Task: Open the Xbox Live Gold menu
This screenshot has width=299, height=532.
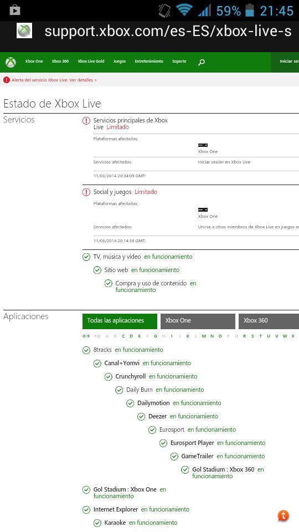Action: coord(91,62)
